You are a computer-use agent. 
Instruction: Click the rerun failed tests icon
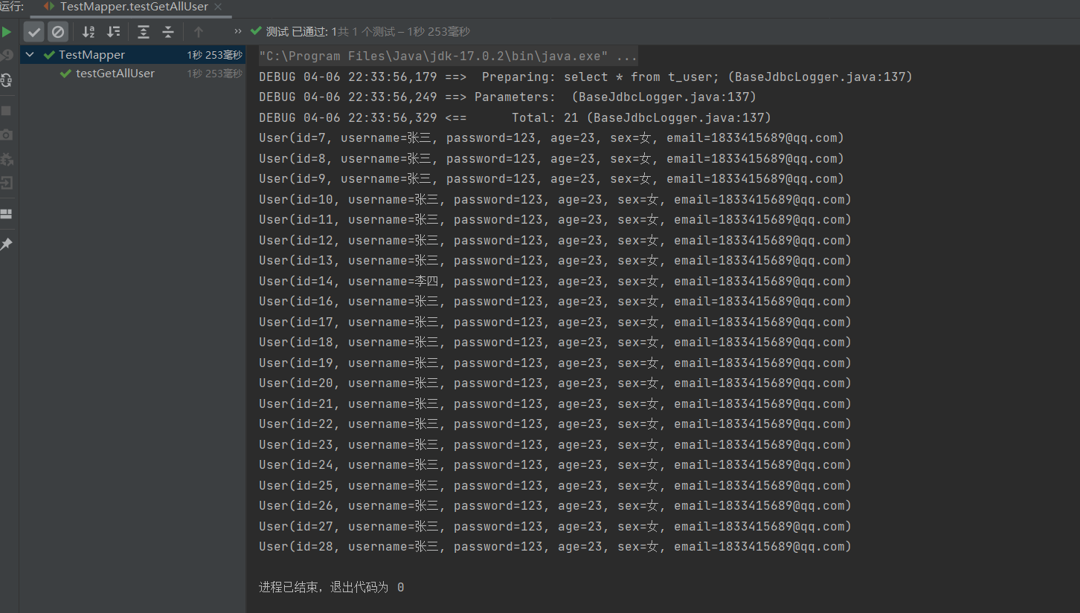pyautogui.click(x=6, y=56)
